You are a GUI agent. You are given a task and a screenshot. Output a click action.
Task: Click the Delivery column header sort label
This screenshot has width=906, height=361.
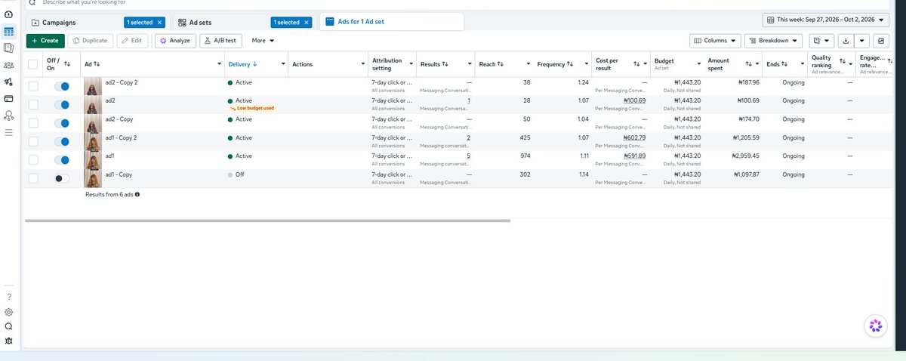242,64
